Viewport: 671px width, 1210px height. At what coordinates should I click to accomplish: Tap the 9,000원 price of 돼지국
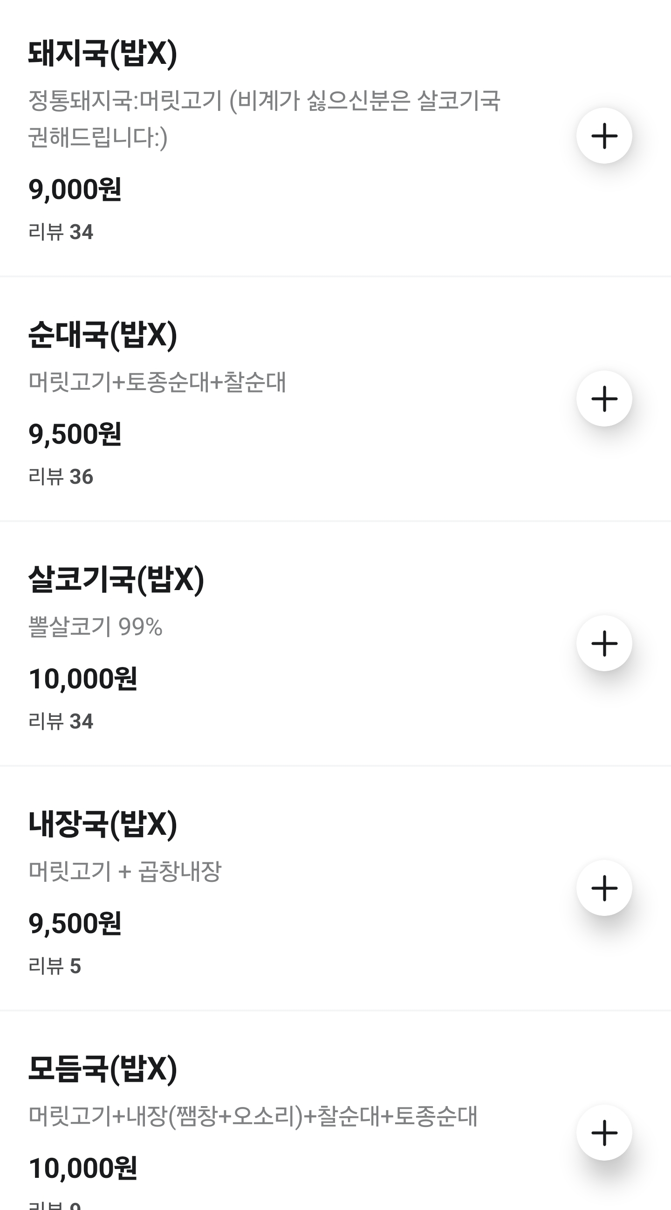pyautogui.click(x=75, y=190)
